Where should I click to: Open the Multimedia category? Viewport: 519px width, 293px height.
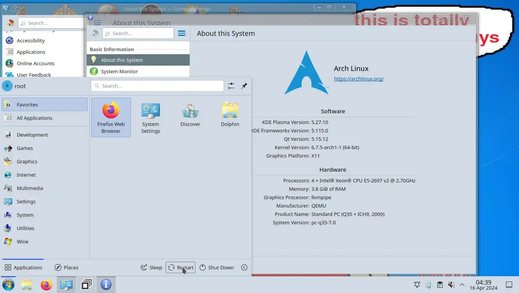(x=45, y=188)
